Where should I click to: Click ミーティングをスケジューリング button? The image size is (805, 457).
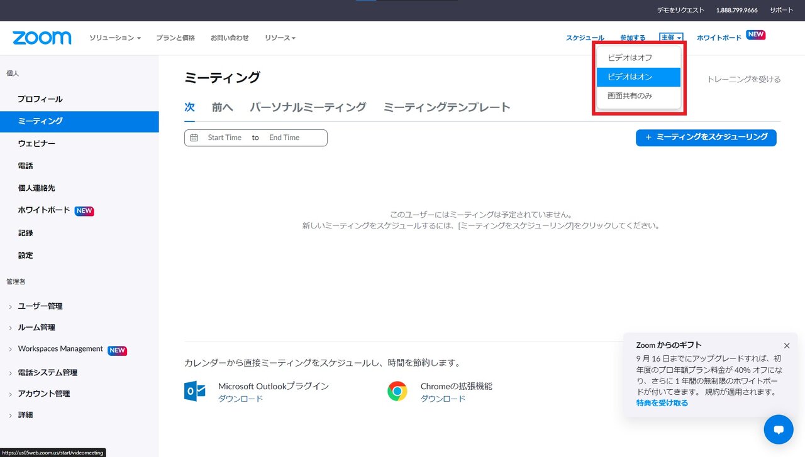(706, 137)
